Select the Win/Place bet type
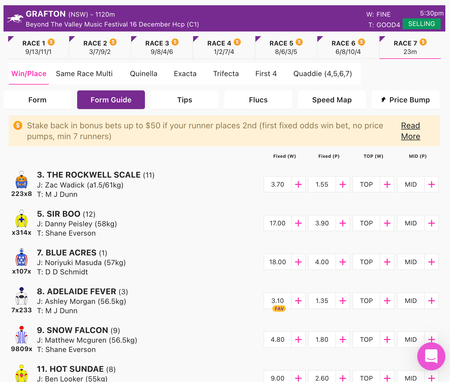 pos(29,74)
